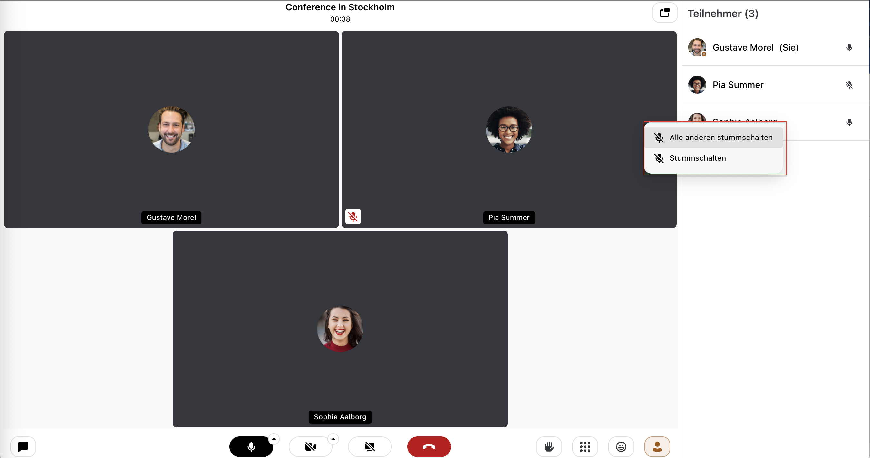
Task: Toggle the participants panel icon
Action: pyautogui.click(x=657, y=446)
